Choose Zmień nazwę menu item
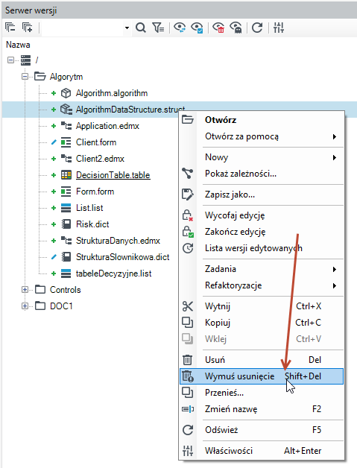 pos(262,409)
